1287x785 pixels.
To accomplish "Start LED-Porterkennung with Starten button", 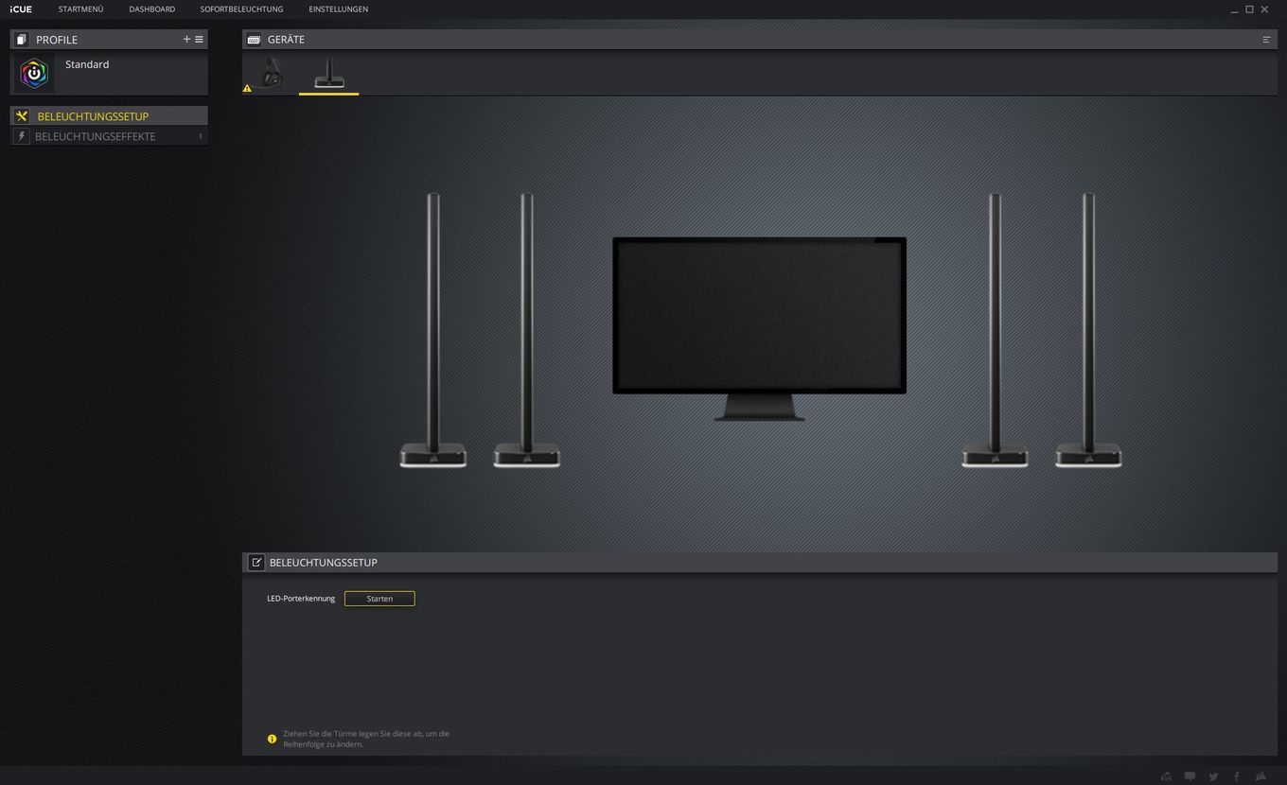I will click(x=379, y=599).
